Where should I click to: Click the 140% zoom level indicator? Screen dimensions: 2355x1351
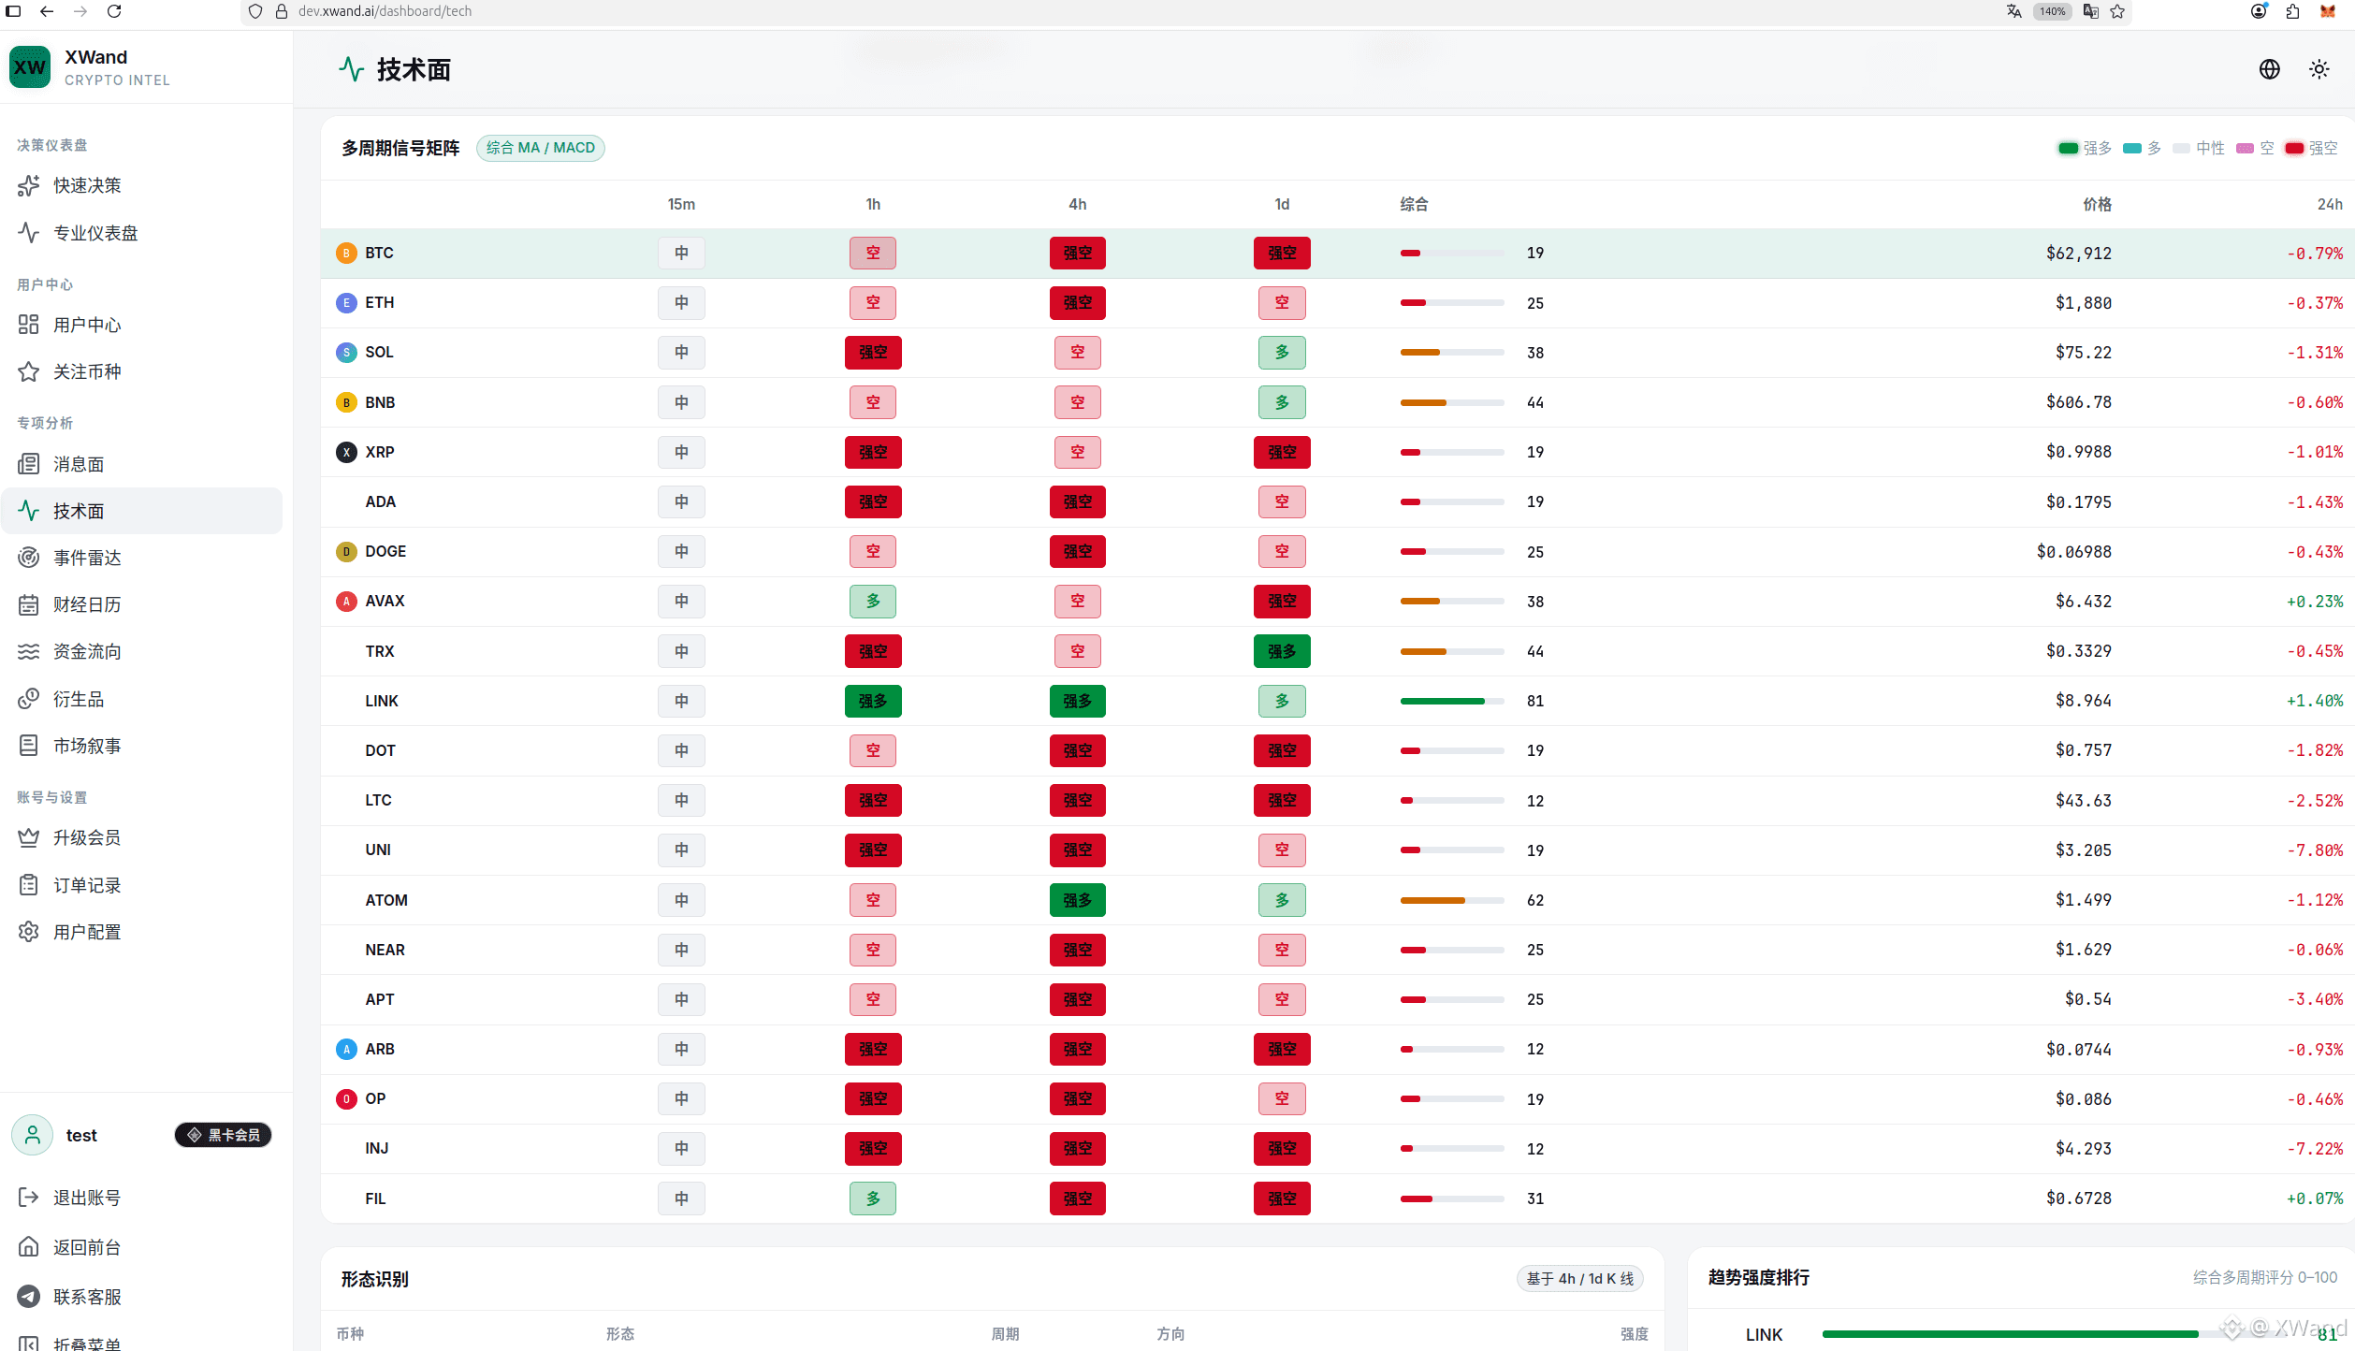coord(2052,11)
